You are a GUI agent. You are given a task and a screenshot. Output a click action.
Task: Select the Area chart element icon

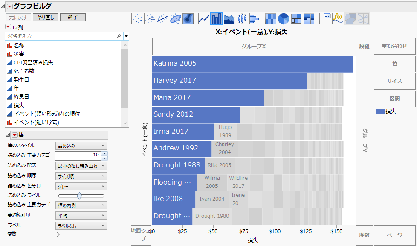coord(229,18)
